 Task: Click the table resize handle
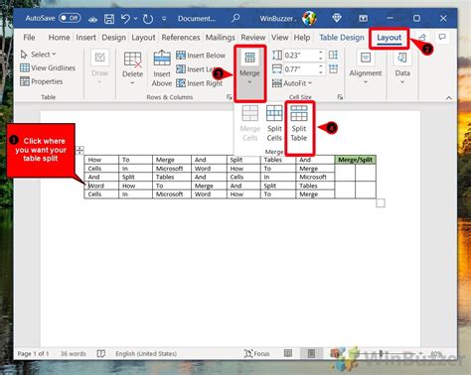click(x=381, y=203)
